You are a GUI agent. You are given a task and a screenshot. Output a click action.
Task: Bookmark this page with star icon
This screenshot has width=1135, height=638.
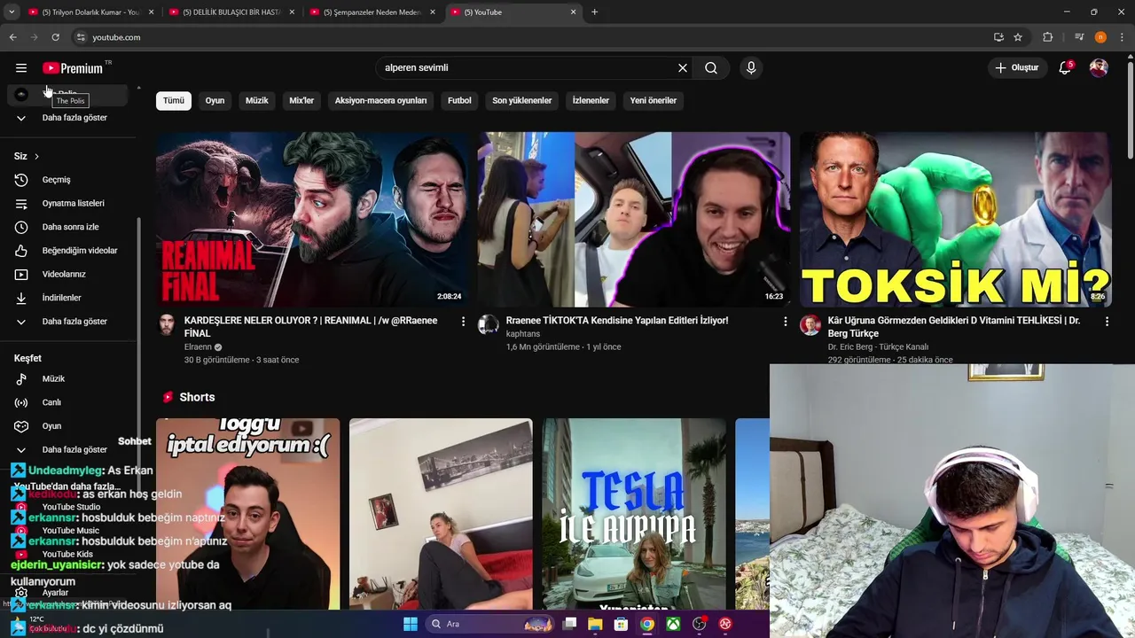(1018, 37)
